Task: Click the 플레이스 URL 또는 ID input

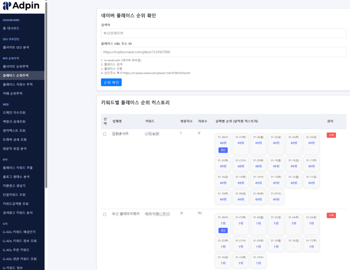Action: 224,52
